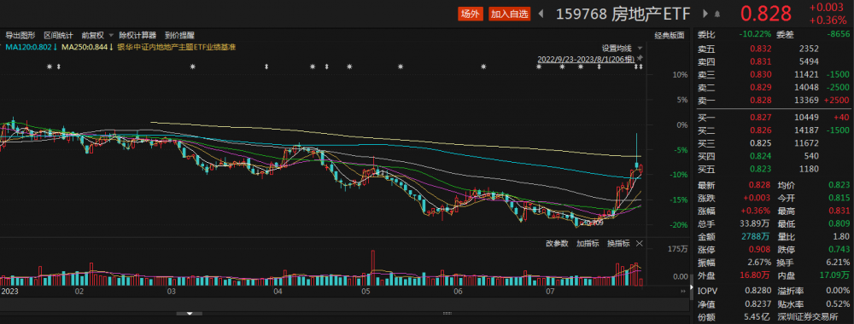Click 换指标 change indicator

click(618, 243)
